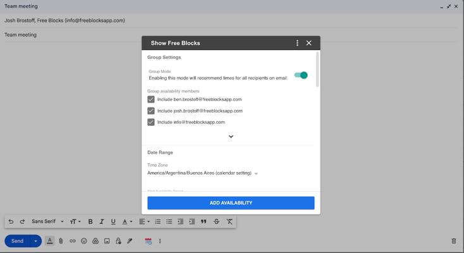The image size is (464, 253).
Task: Insert a link using the link icon
Action: pos(72,241)
